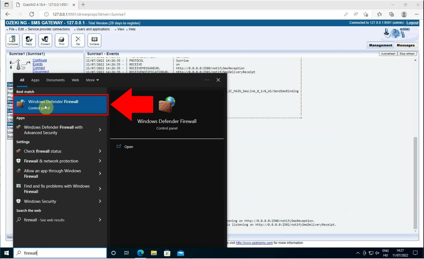Expand Check firewall status options
This screenshot has width=424, height=259.
(100, 151)
